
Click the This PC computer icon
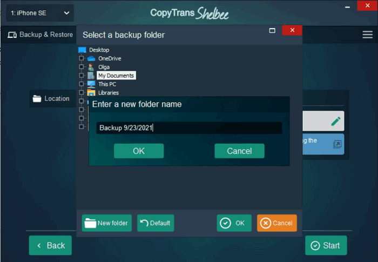(x=91, y=84)
